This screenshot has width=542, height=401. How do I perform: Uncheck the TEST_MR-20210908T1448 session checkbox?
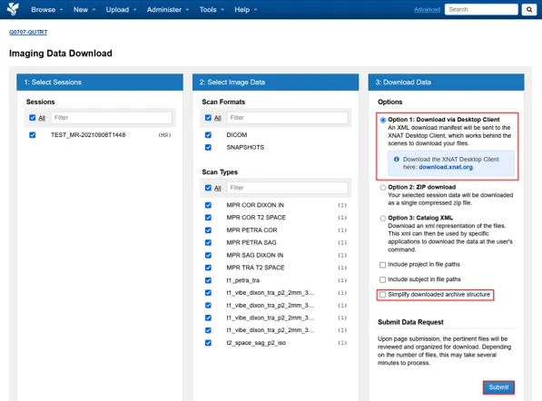point(33,134)
